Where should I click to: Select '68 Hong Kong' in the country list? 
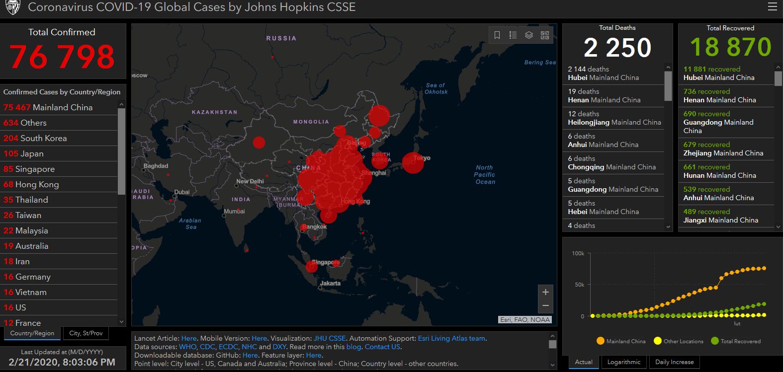(x=60, y=184)
